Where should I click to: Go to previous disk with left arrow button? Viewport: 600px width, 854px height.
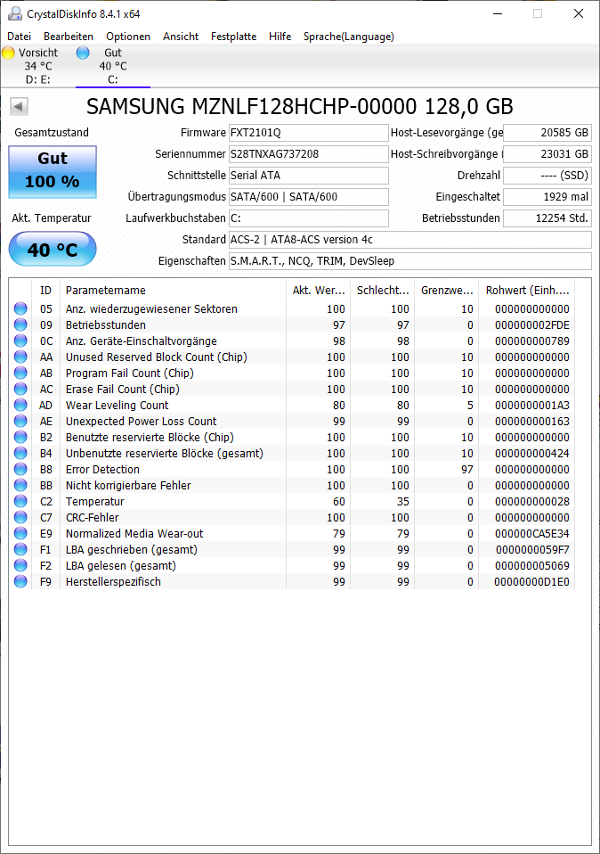[19, 106]
